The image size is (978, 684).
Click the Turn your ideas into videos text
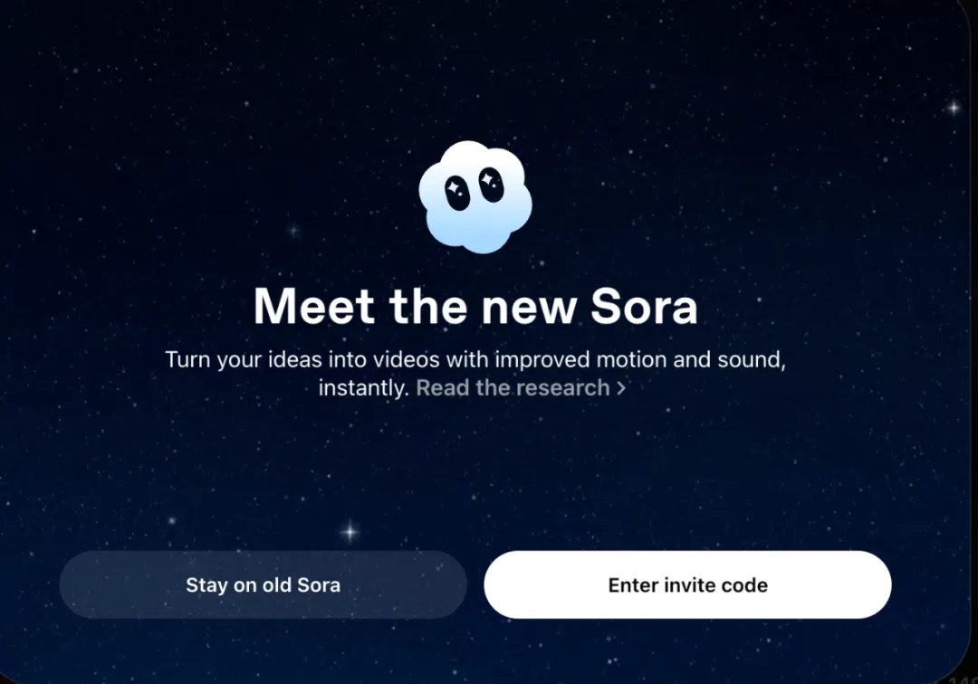303,359
